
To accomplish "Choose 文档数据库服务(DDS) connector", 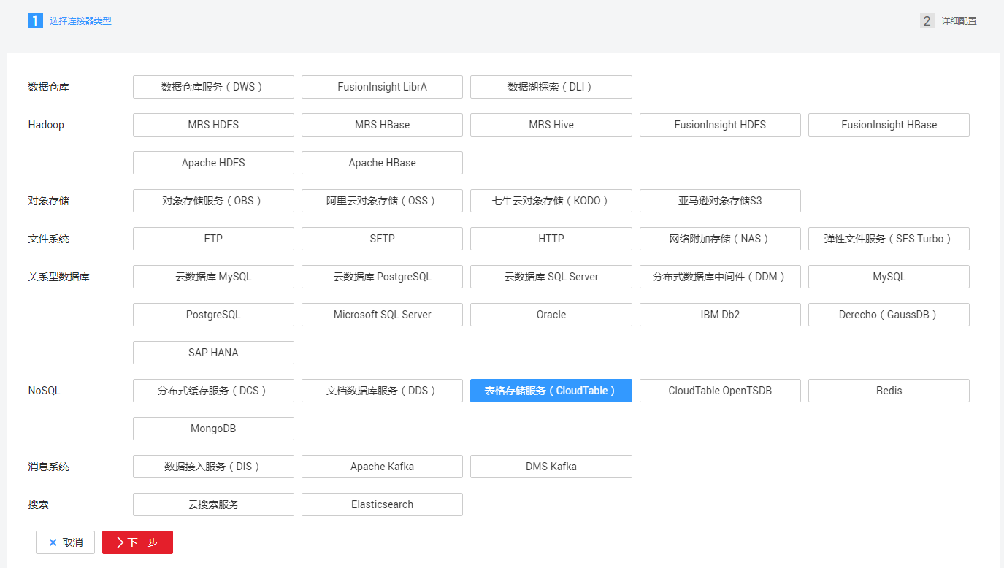I will (382, 391).
